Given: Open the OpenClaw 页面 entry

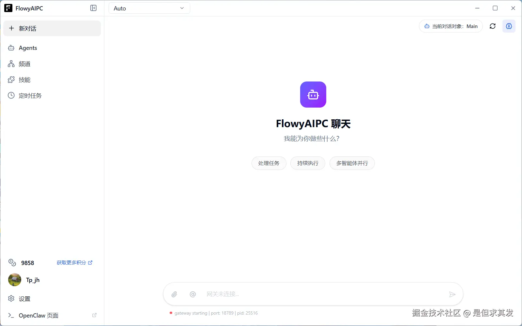Looking at the screenshot, I should 38,315.
